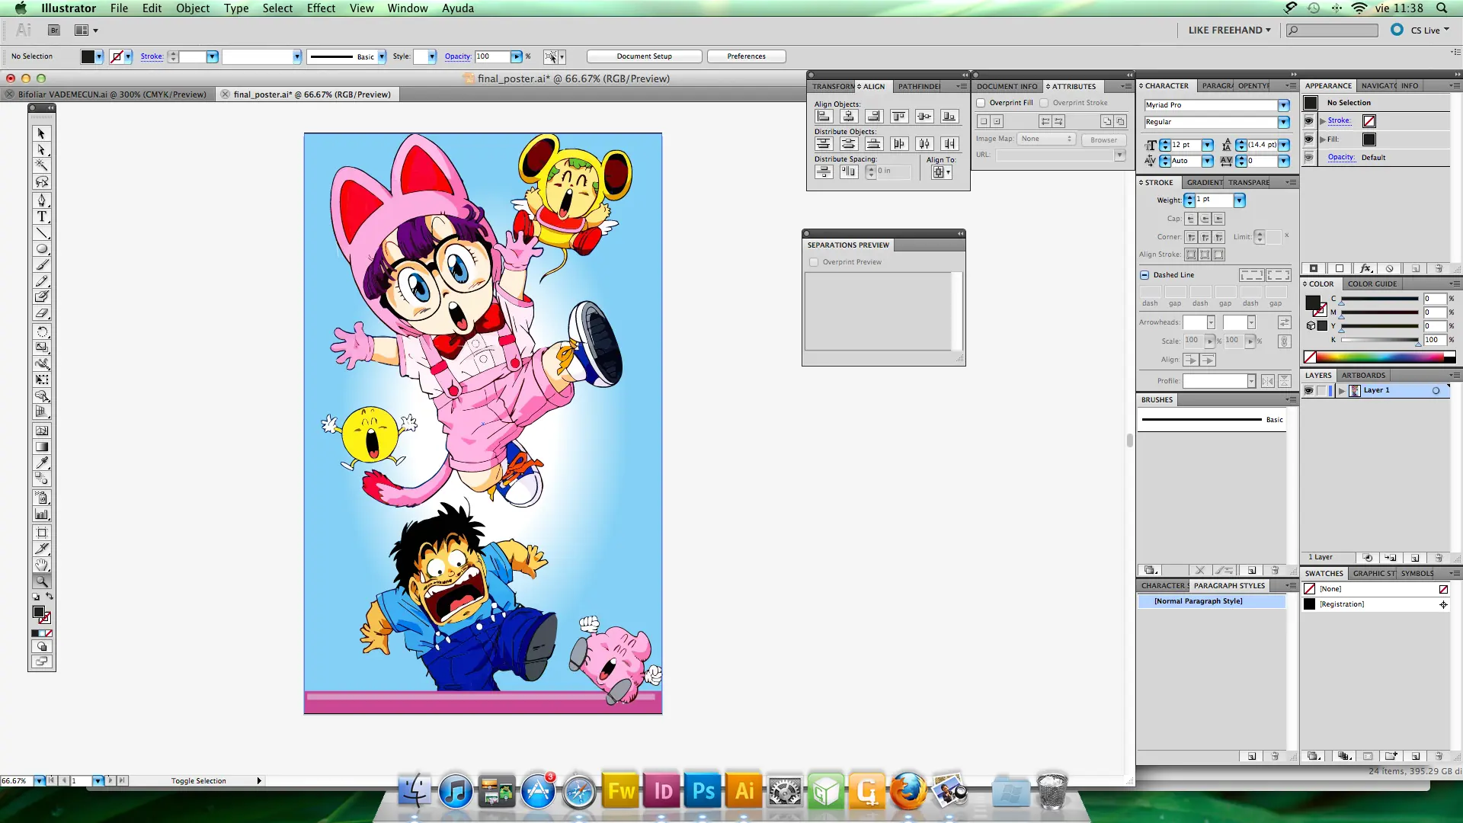
Task: Select the Pencil tool
Action: coord(41,281)
